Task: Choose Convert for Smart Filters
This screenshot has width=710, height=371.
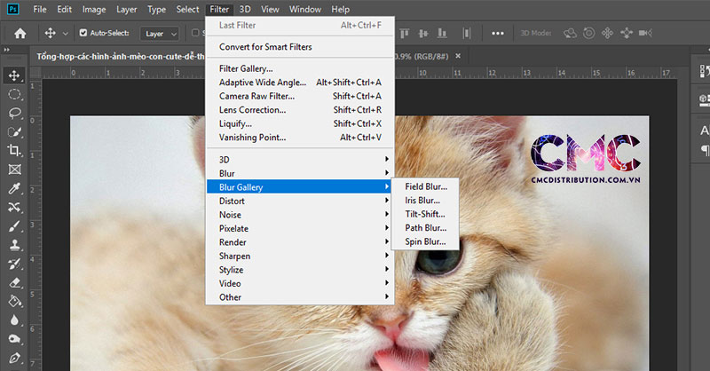Action: pos(300,47)
